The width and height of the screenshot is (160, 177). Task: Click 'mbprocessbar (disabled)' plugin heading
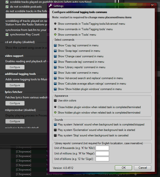[x=20, y=110]
